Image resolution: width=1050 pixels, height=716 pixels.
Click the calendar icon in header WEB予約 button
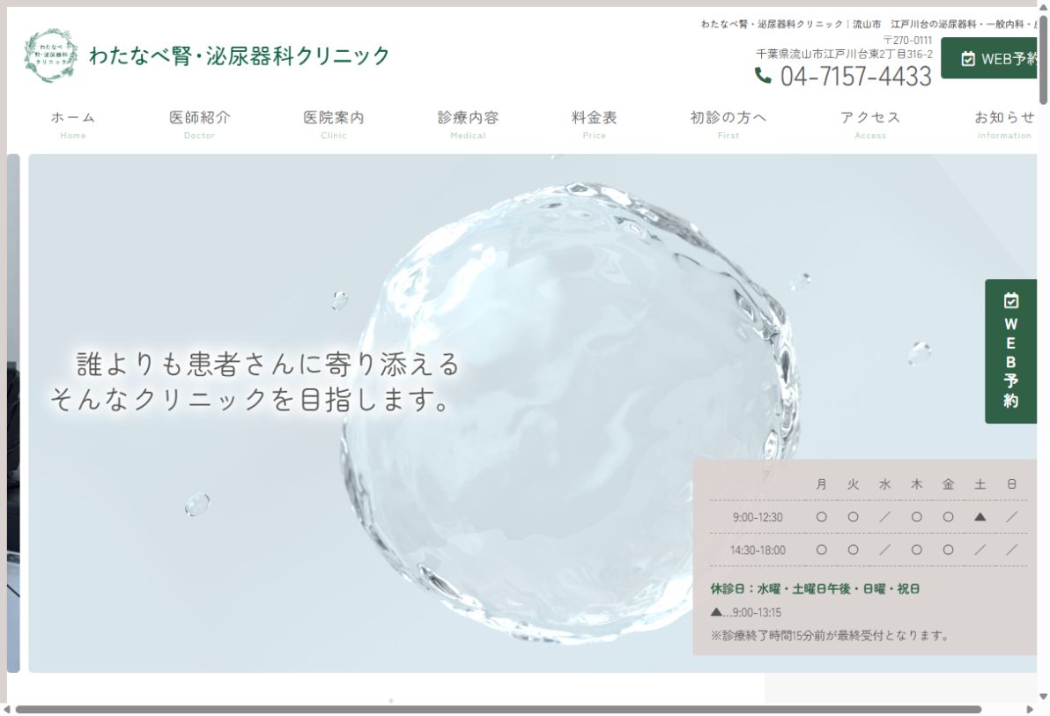(x=967, y=59)
